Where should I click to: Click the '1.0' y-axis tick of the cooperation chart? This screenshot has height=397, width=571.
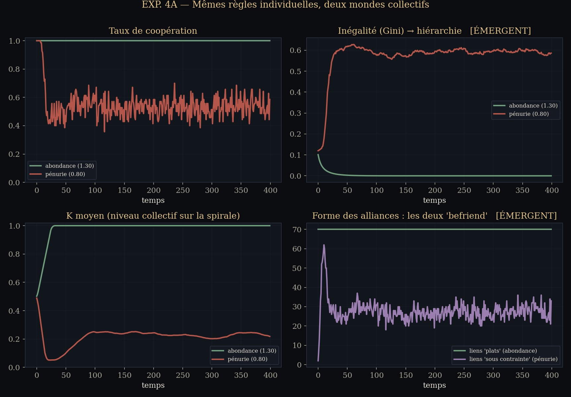15,41
